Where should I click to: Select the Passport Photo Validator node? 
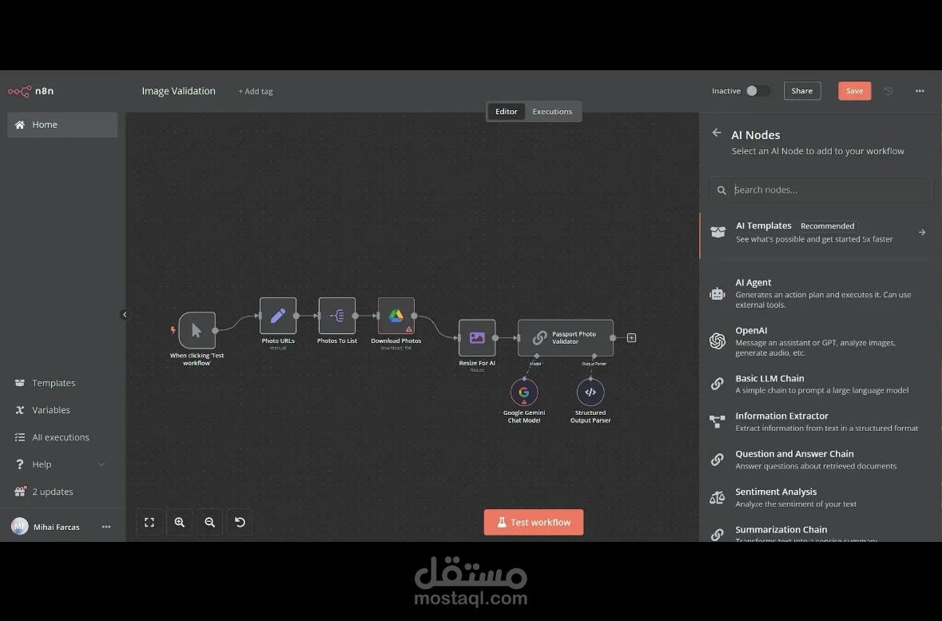click(566, 338)
